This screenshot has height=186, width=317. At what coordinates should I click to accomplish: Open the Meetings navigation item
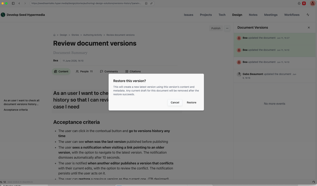[x=271, y=15]
